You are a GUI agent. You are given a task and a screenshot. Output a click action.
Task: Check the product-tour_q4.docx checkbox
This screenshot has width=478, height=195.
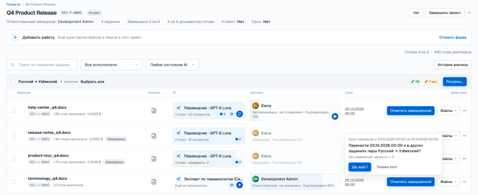(x=13, y=159)
